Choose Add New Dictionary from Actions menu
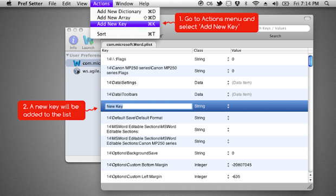This screenshot has height=196, width=336. pos(125,11)
